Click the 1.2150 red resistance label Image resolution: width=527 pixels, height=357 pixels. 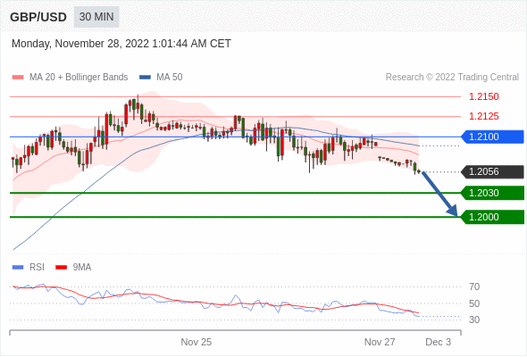coord(484,96)
